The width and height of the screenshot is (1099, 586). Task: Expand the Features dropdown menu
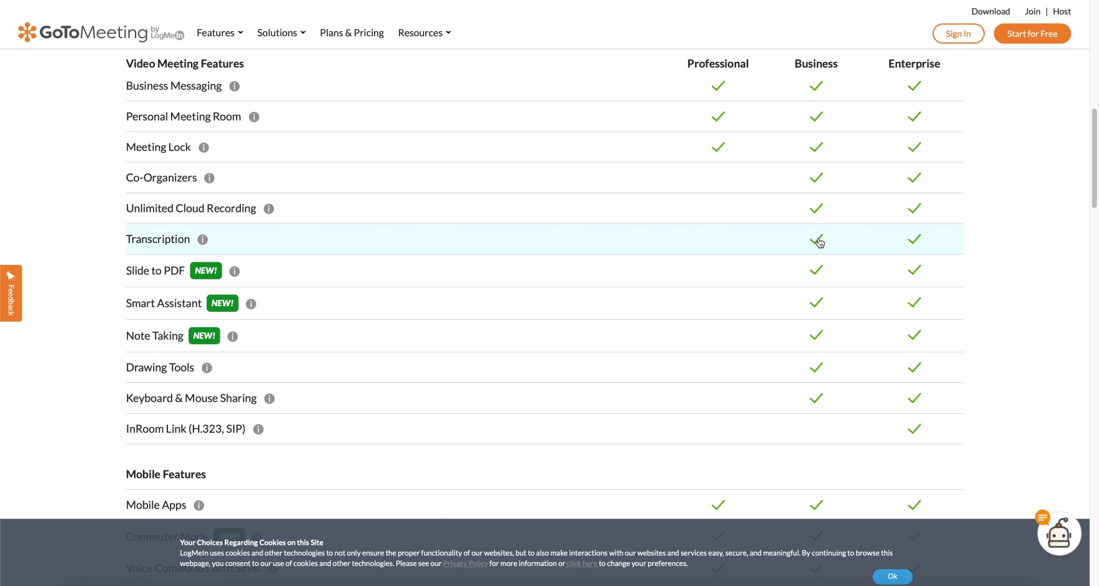coord(219,32)
